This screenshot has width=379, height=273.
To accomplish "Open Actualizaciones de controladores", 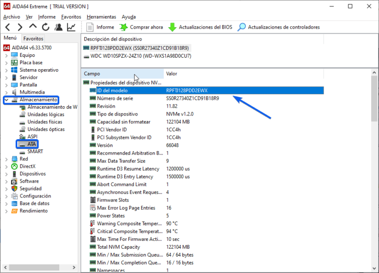I will coord(278,27).
